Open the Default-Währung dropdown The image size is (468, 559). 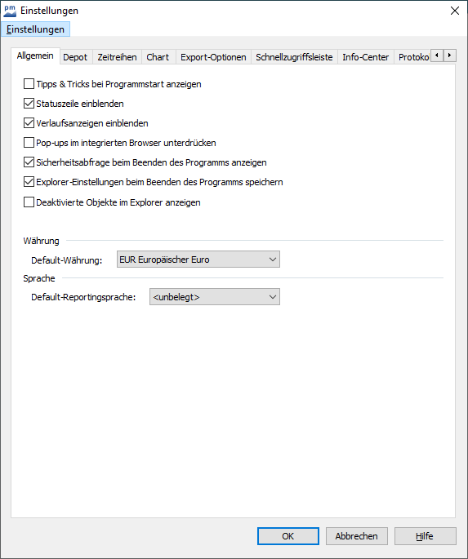[198, 260]
